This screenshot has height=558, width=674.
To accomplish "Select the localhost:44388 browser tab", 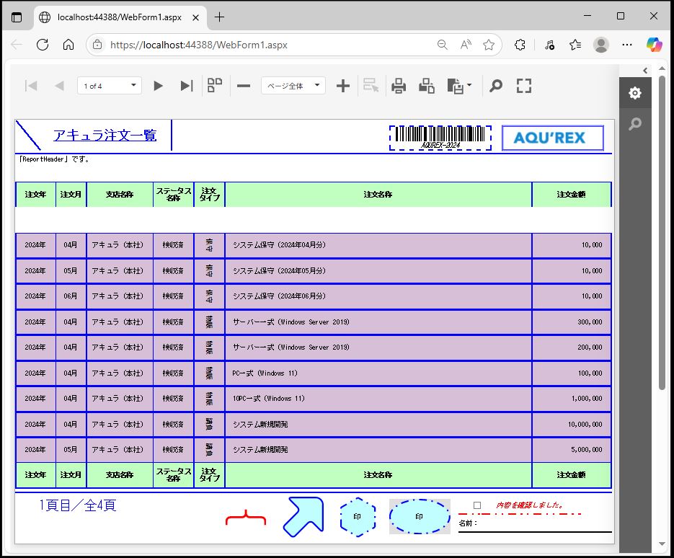I will click(119, 17).
